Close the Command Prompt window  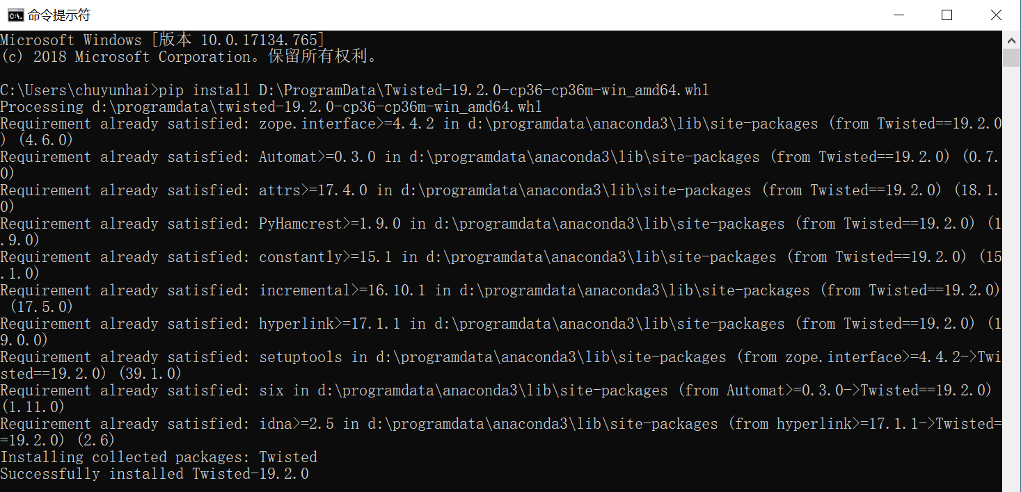point(996,15)
